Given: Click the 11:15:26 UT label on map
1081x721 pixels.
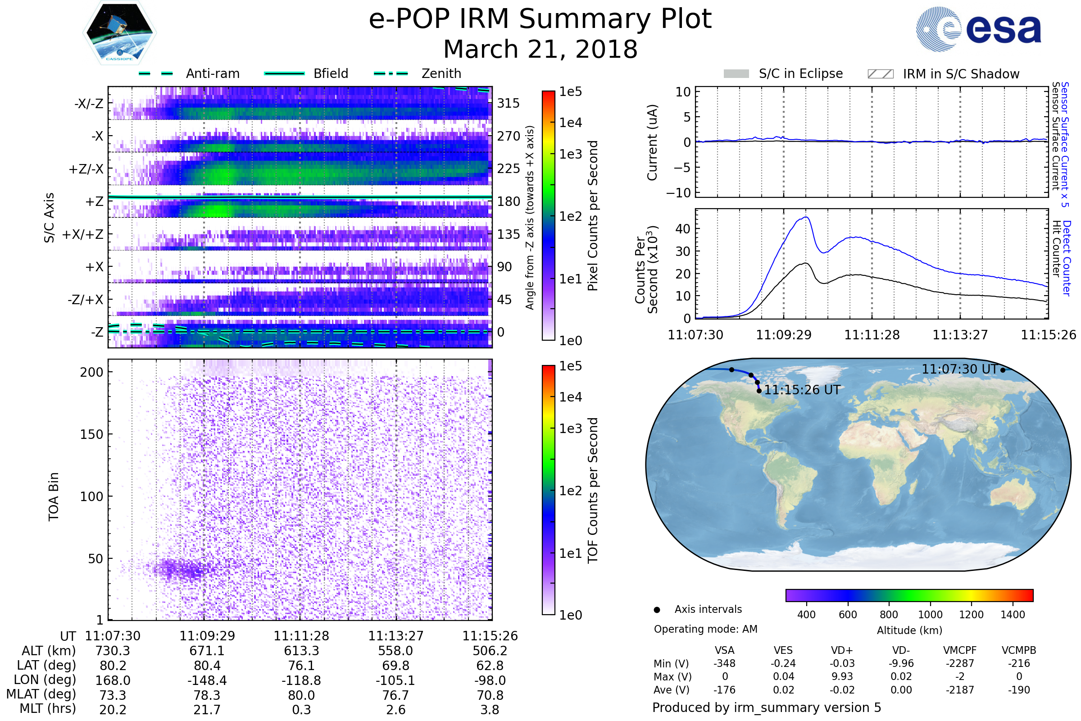Looking at the screenshot, I should [x=802, y=390].
